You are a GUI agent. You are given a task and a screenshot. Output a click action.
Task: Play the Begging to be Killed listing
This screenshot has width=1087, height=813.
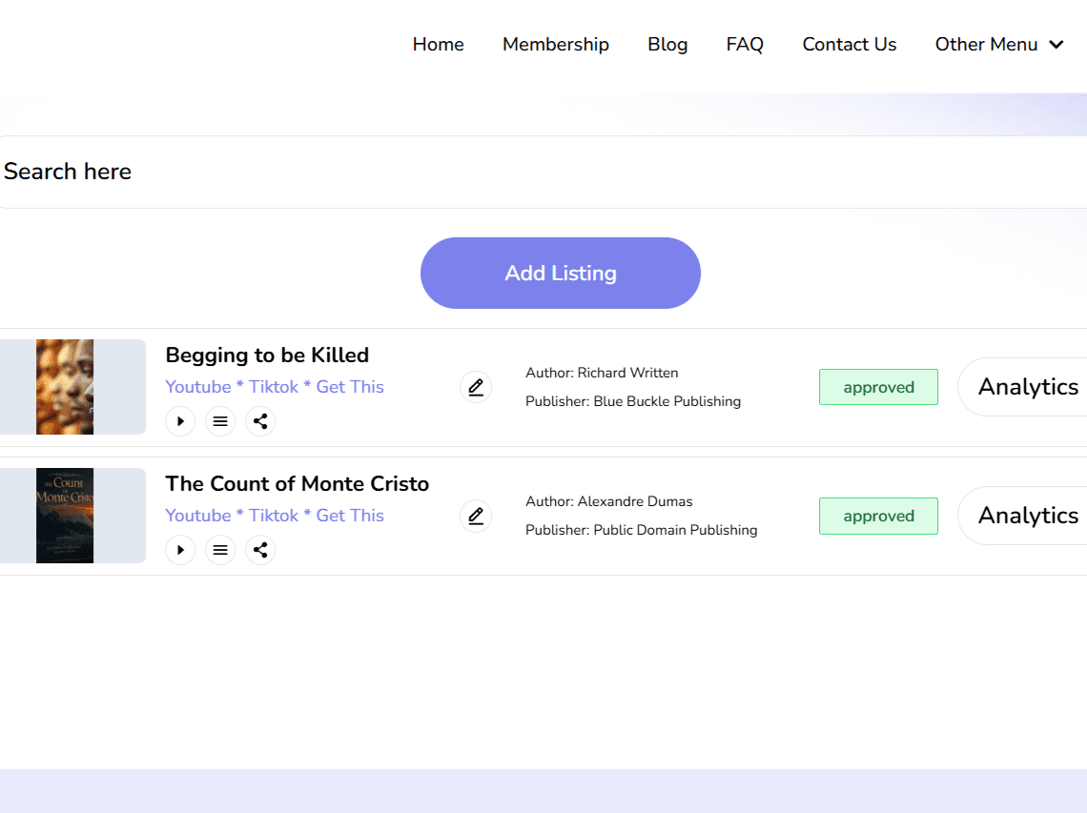click(180, 421)
